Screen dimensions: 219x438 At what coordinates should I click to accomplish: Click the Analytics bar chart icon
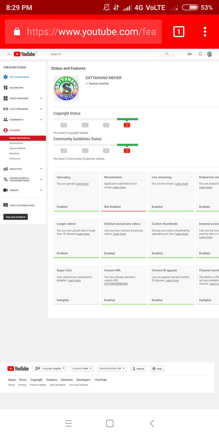[5, 169]
